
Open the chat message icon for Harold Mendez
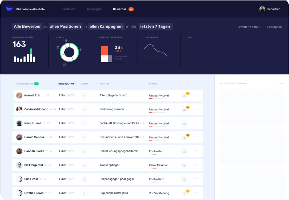click(x=184, y=137)
